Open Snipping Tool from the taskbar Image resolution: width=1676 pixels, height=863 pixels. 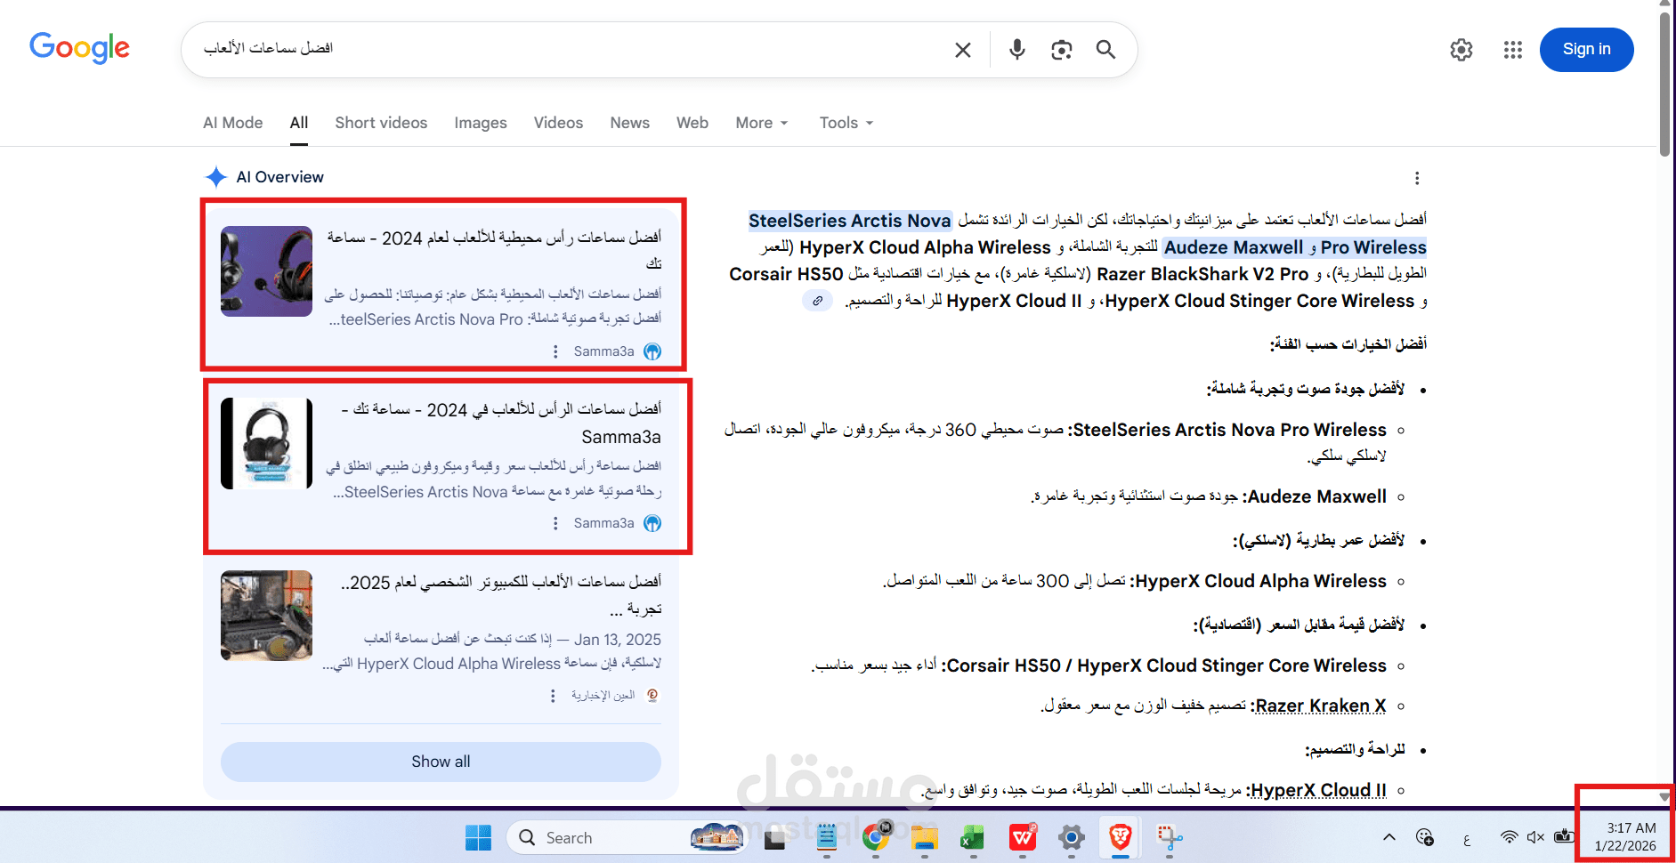pyautogui.click(x=1170, y=837)
